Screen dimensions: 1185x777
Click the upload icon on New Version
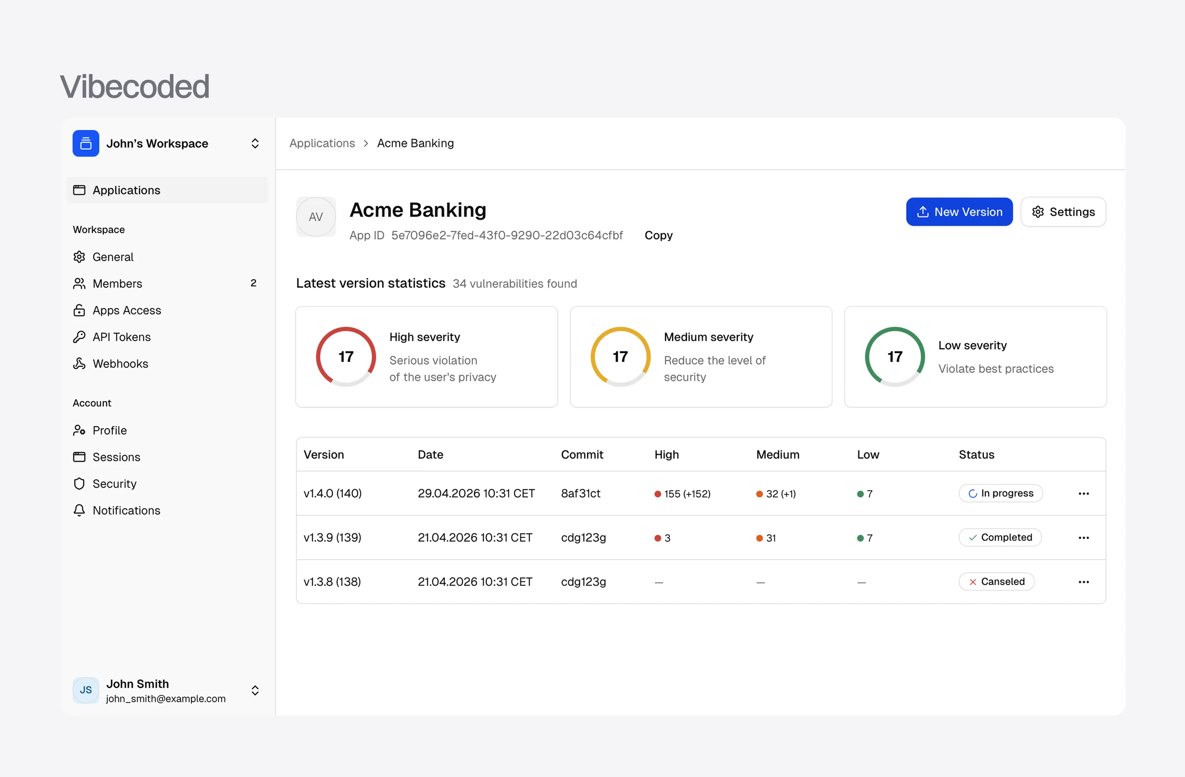pos(922,212)
